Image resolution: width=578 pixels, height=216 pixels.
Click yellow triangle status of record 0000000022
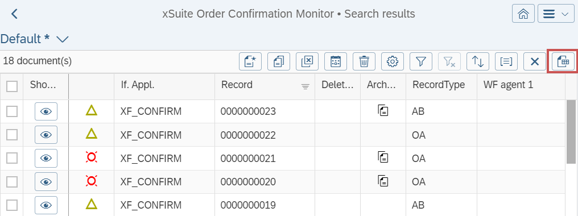(92, 134)
